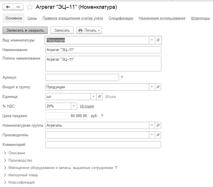
Task: Open the Цены tab
Action: (32, 18)
